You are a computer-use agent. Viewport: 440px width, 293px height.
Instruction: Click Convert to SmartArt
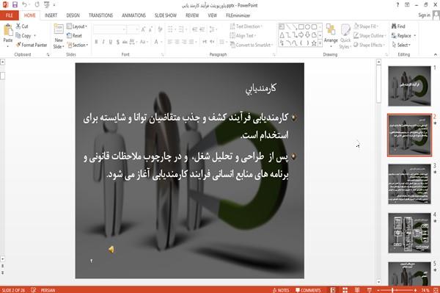(251, 45)
